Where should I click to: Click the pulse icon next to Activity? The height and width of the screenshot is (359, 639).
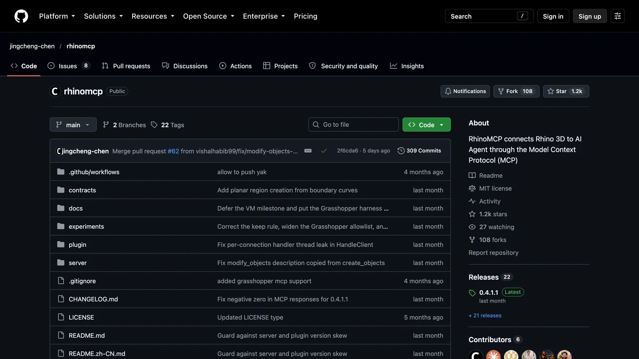point(472,201)
